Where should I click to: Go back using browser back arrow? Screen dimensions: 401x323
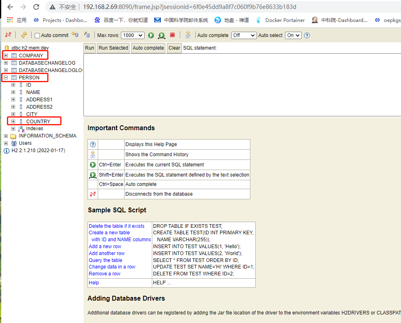coord(10,7)
